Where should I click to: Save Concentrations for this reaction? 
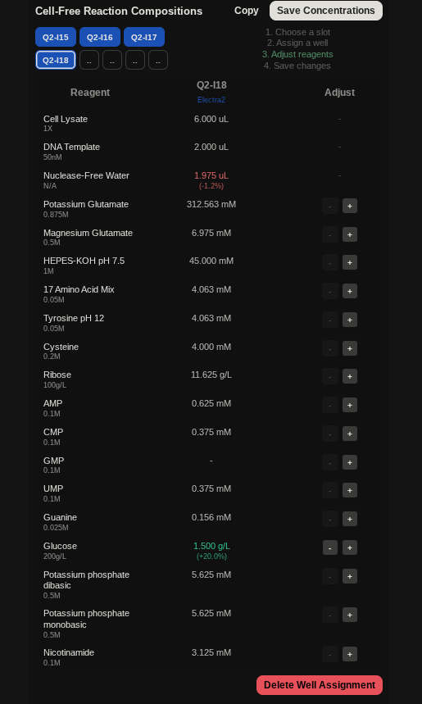326,11
